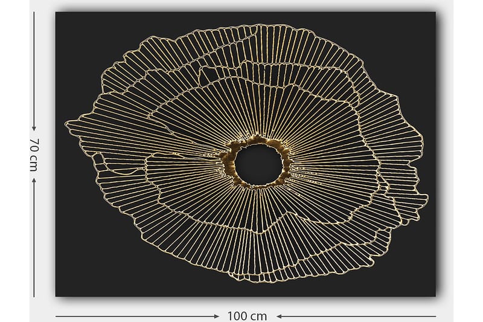Click the left-pointing arrowhead right of 100 cm
Viewport: 483px width, 322px height.
[280, 315]
